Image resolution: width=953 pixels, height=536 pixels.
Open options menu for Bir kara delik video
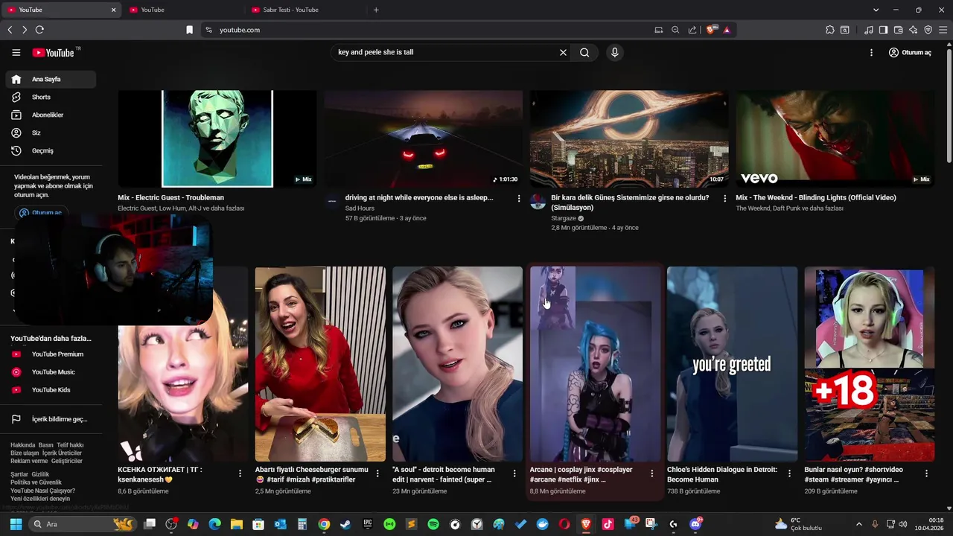[725, 198]
